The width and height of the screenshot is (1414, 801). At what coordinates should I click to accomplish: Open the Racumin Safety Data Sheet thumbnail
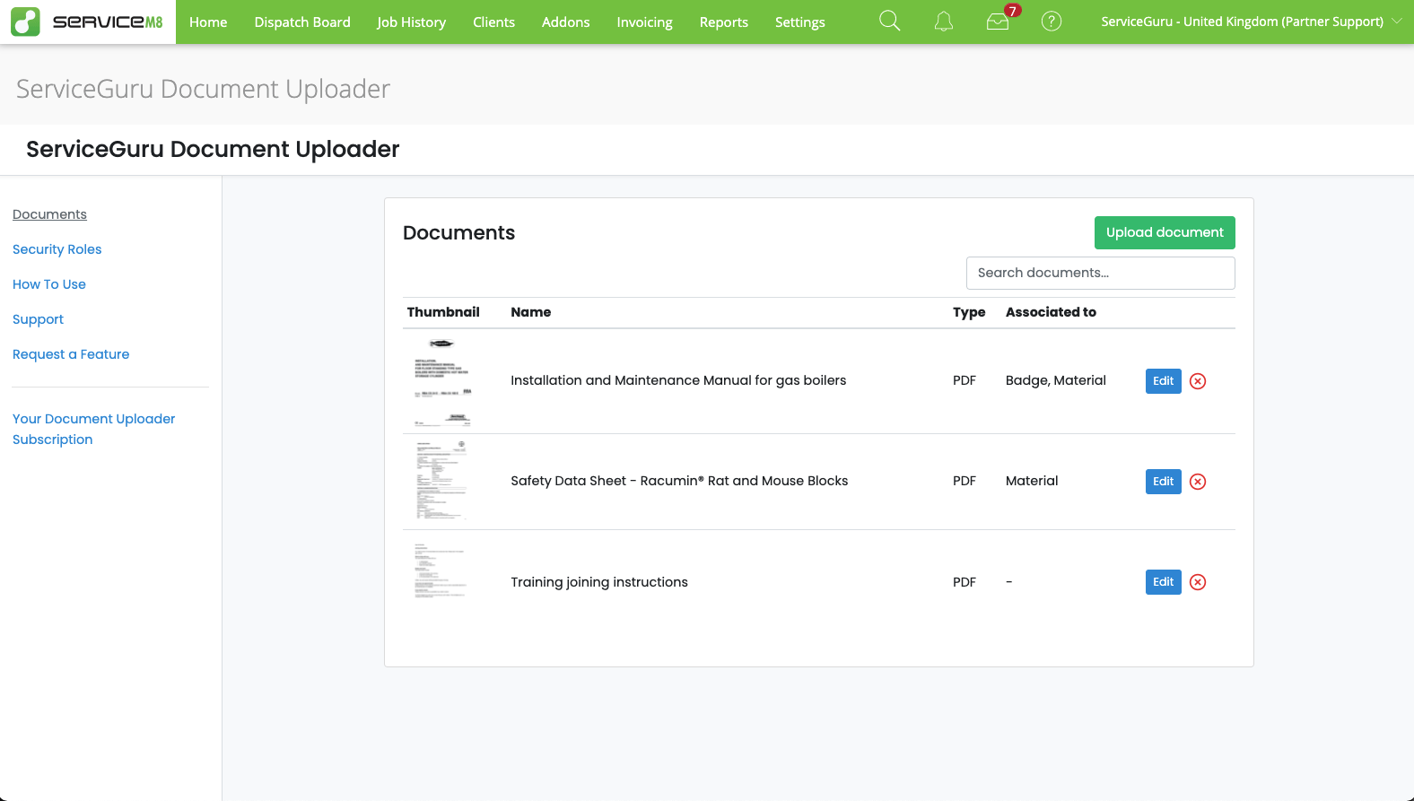click(441, 481)
